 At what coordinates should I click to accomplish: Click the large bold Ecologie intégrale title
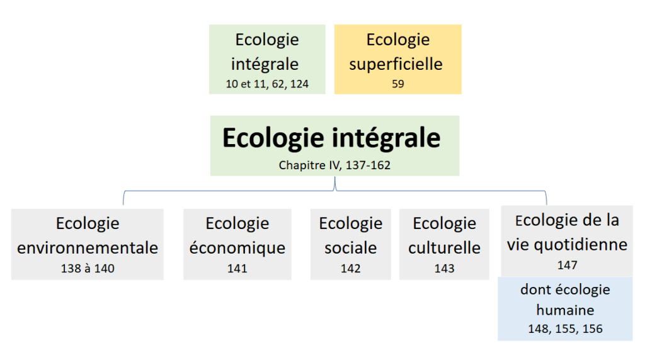(x=331, y=138)
